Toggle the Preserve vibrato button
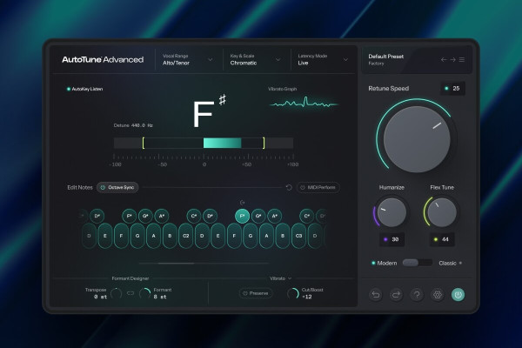The width and height of the screenshot is (522, 348). point(256,293)
